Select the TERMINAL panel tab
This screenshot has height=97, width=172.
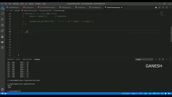click(37, 59)
